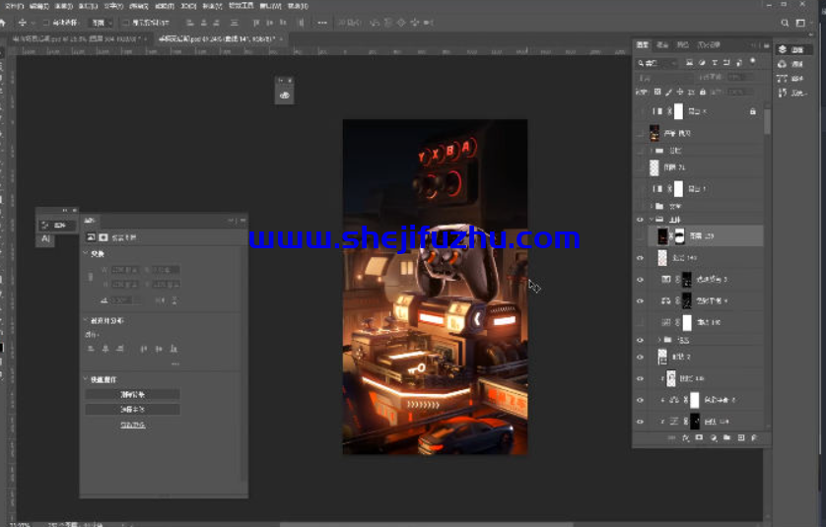This screenshot has height=527, width=826.
Task: Toggle the eye of layer numbered 140
Action: click(x=640, y=258)
